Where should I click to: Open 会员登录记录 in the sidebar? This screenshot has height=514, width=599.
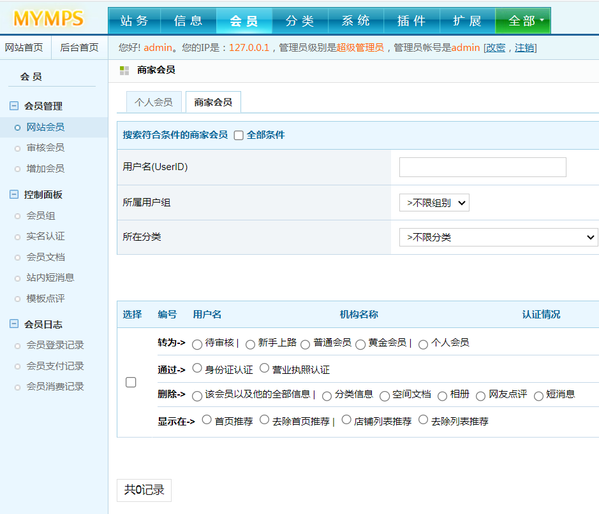55,345
